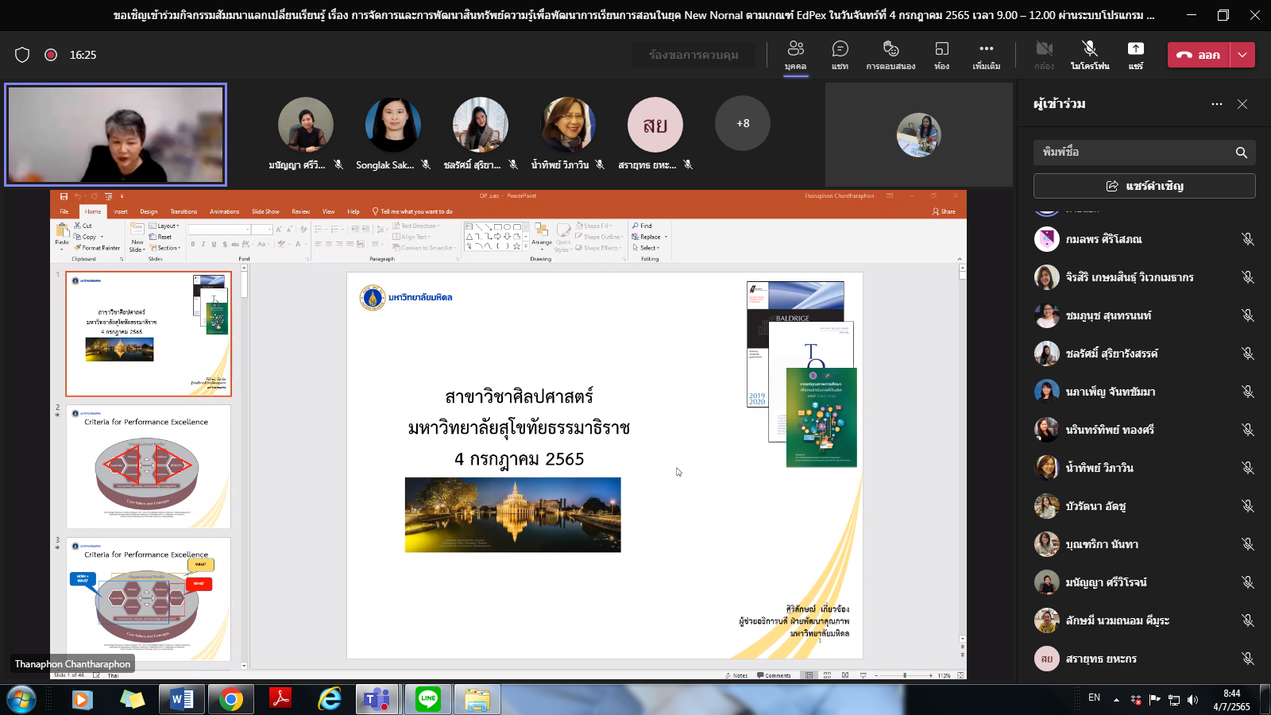The image size is (1271, 715).
Task: Click the presenter video thumbnail
Action: pyautogui.click(x=116, y=134)
